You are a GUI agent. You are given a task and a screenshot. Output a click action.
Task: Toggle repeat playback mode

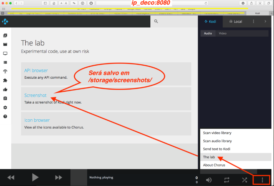pyautogui.click(x=227, y=180)
